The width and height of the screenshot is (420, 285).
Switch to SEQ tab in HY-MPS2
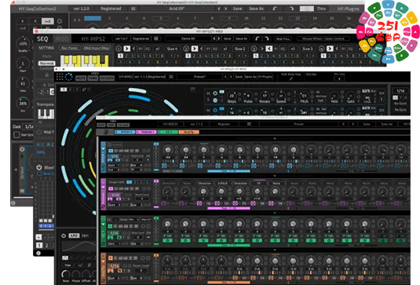42,38
